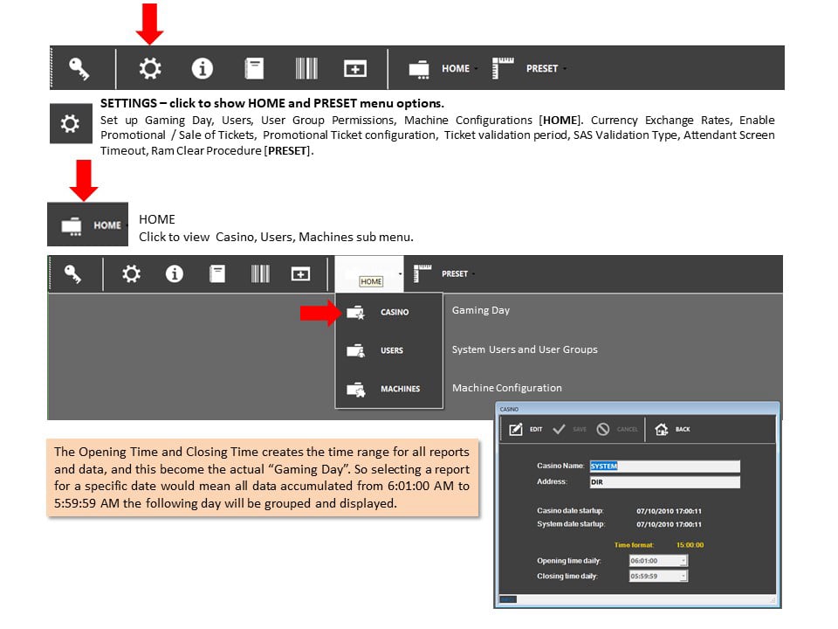The image size is (838, 629).
Task: Open the Closing time daily dropdown
Action: coord(683,576)
